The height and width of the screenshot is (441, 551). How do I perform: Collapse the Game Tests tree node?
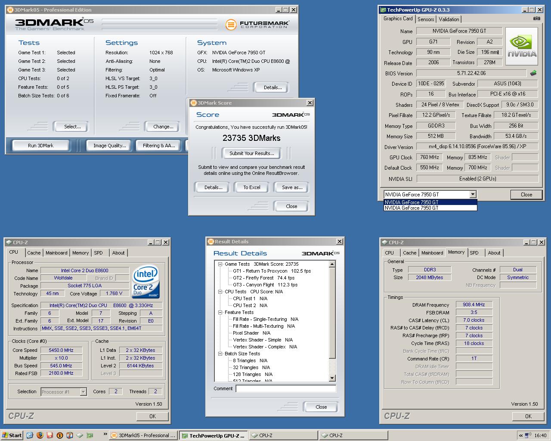coord(220,264)
